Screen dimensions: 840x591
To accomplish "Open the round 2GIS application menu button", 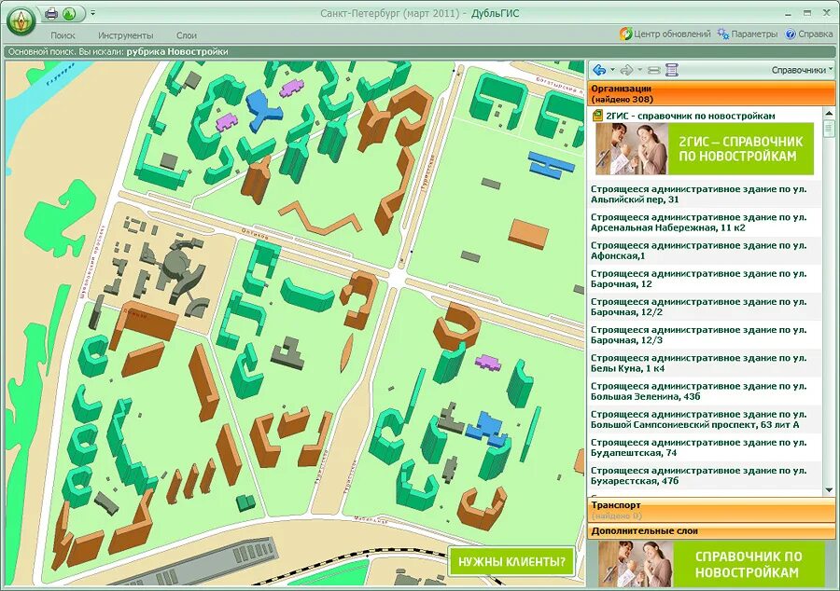I will (x=21, y=21).
